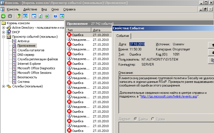214x133 pixels.
Task: Click the green Back arrow toolbar button
Action: pyautogui.click(x=3, y=16)
